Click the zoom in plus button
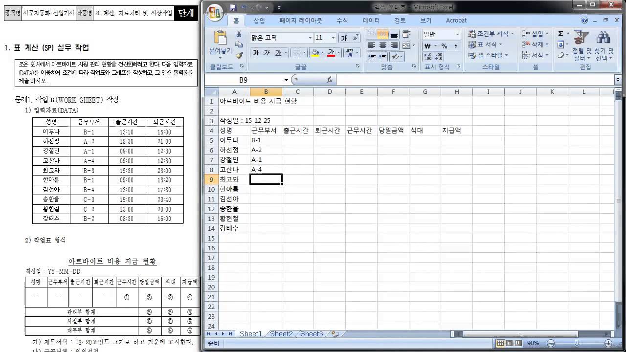The image size is (626, 352). [608, 343]
